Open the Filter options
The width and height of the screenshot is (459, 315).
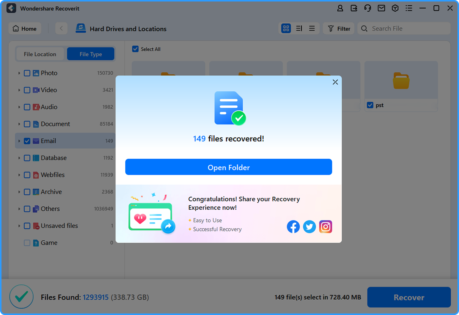click(x=339, y=28)
